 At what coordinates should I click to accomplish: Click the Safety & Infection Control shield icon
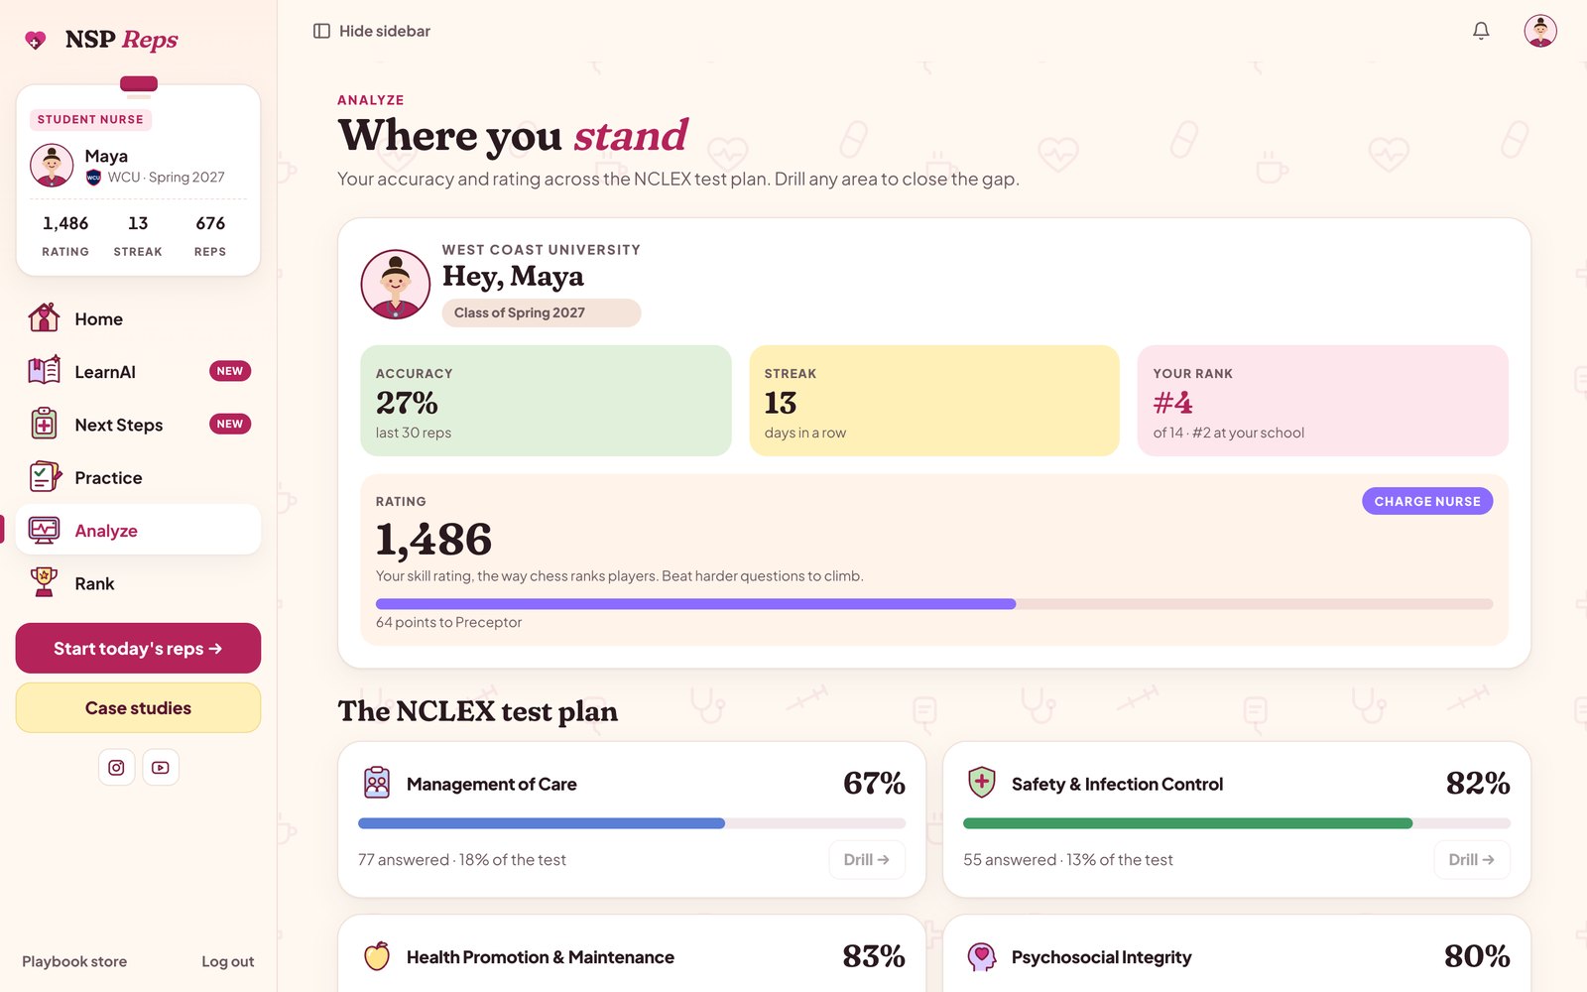coord(981,783)
